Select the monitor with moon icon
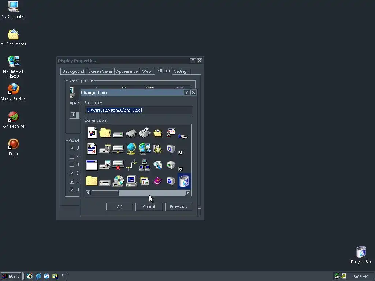This screenshot has height=281, width=375. pyautogui.click(x=171, y=149)
